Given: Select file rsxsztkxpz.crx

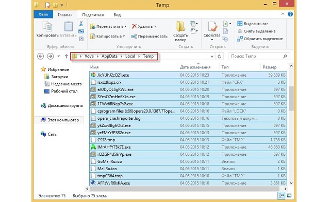Looking at the screenshot, I should 188,82.
